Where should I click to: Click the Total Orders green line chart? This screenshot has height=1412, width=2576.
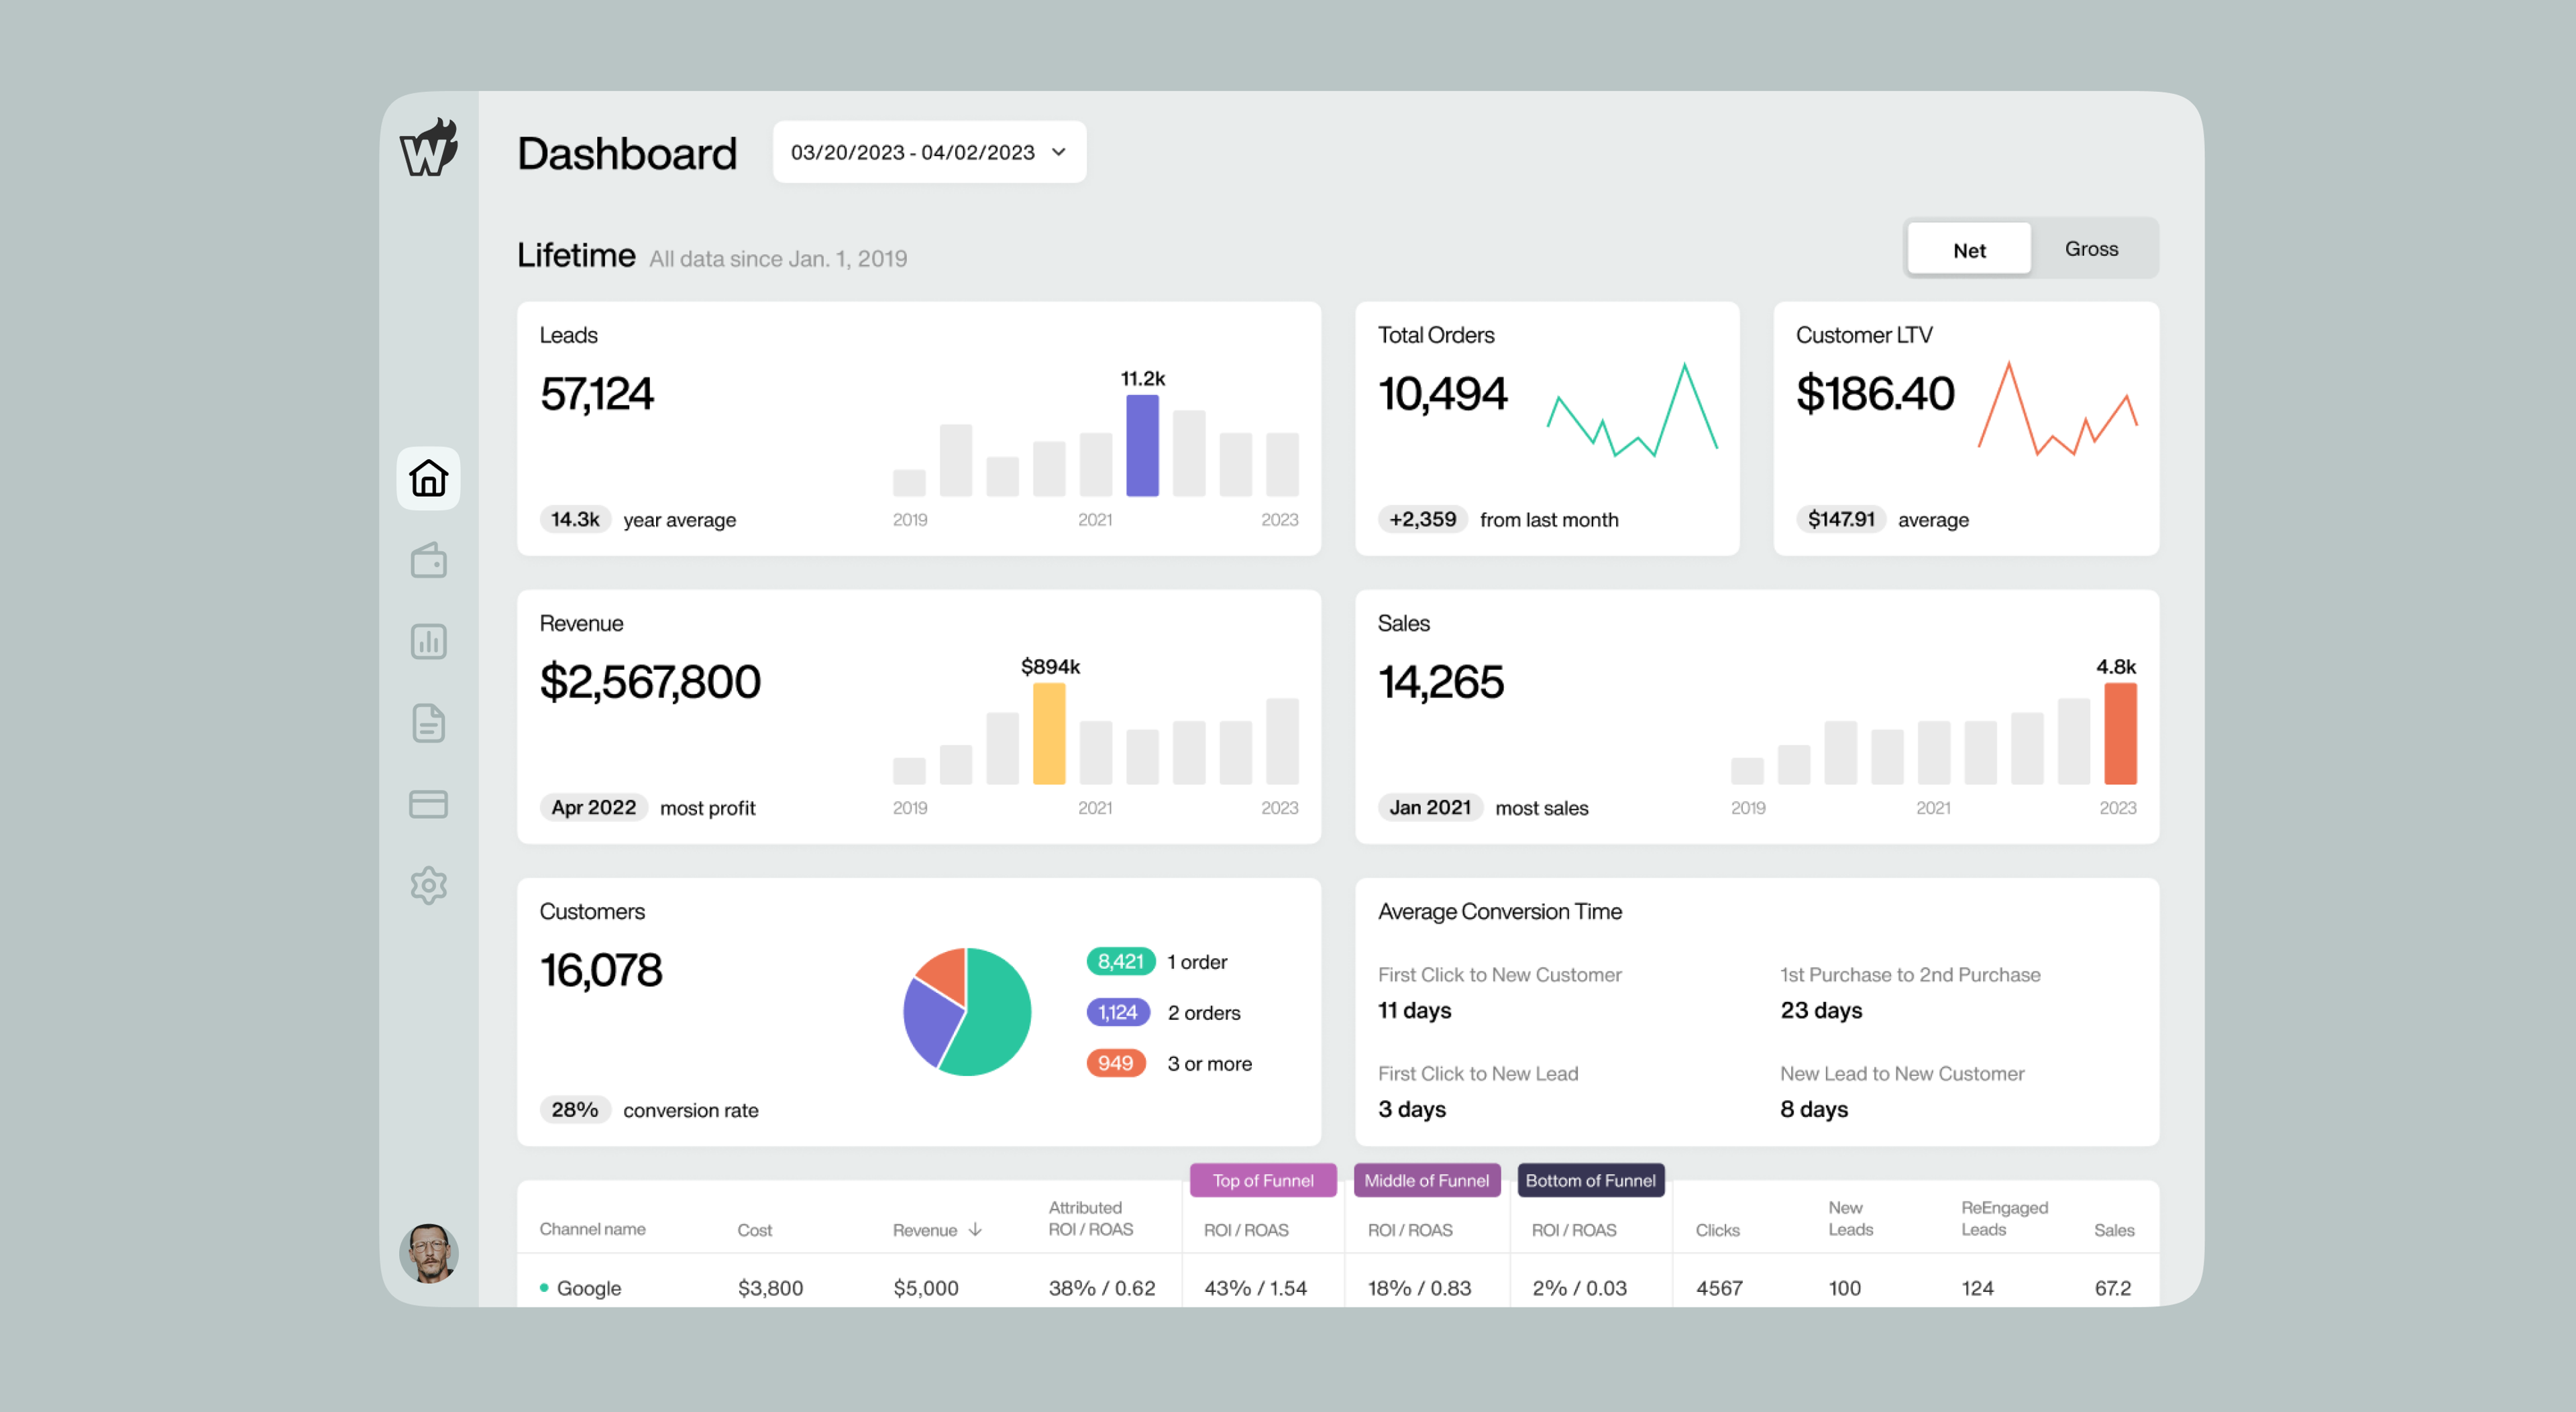[x=1632, y=410]
